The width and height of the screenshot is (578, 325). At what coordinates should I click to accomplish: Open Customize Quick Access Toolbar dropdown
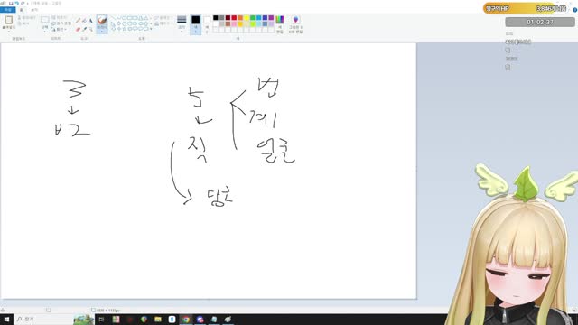pyautogui.click(x=28, y=4)
